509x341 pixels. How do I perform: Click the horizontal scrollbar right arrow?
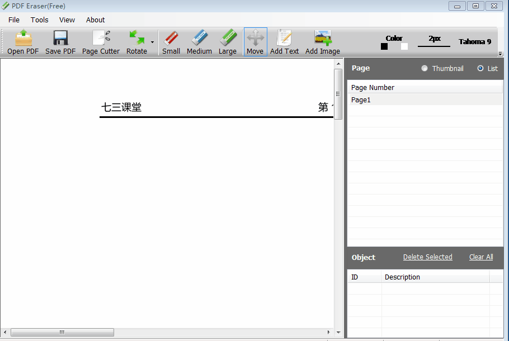pyautogui.click(x=328, y=332)
